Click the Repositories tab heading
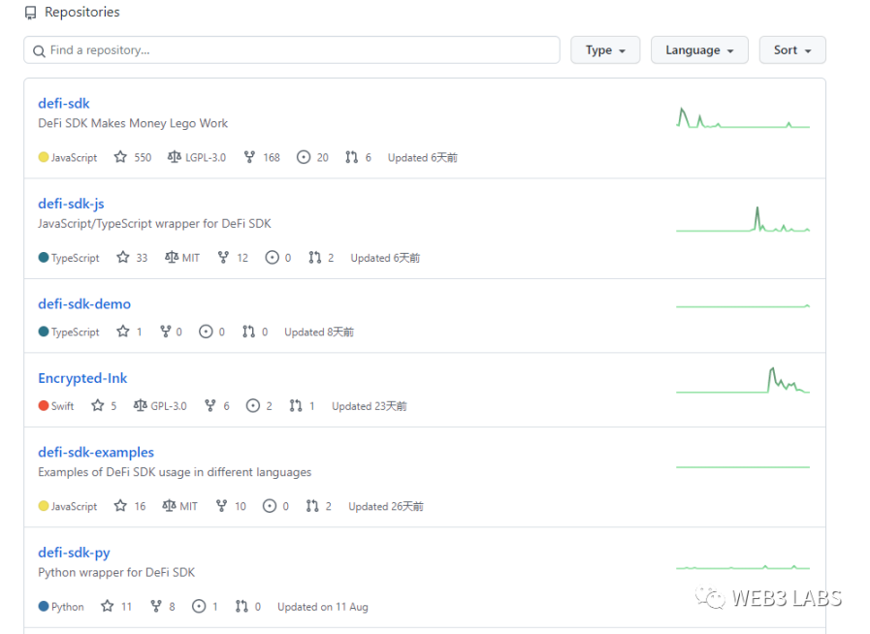The image size is (870, 634). pyautogui.click(x=82, y=13)
